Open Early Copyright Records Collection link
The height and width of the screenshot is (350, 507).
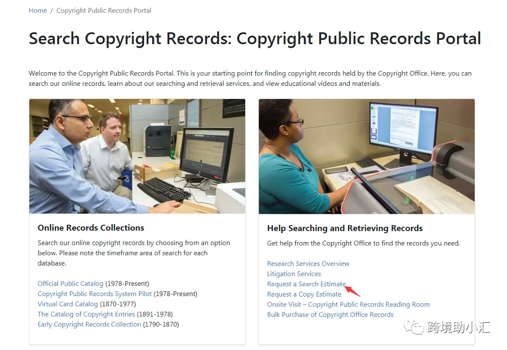89,324
